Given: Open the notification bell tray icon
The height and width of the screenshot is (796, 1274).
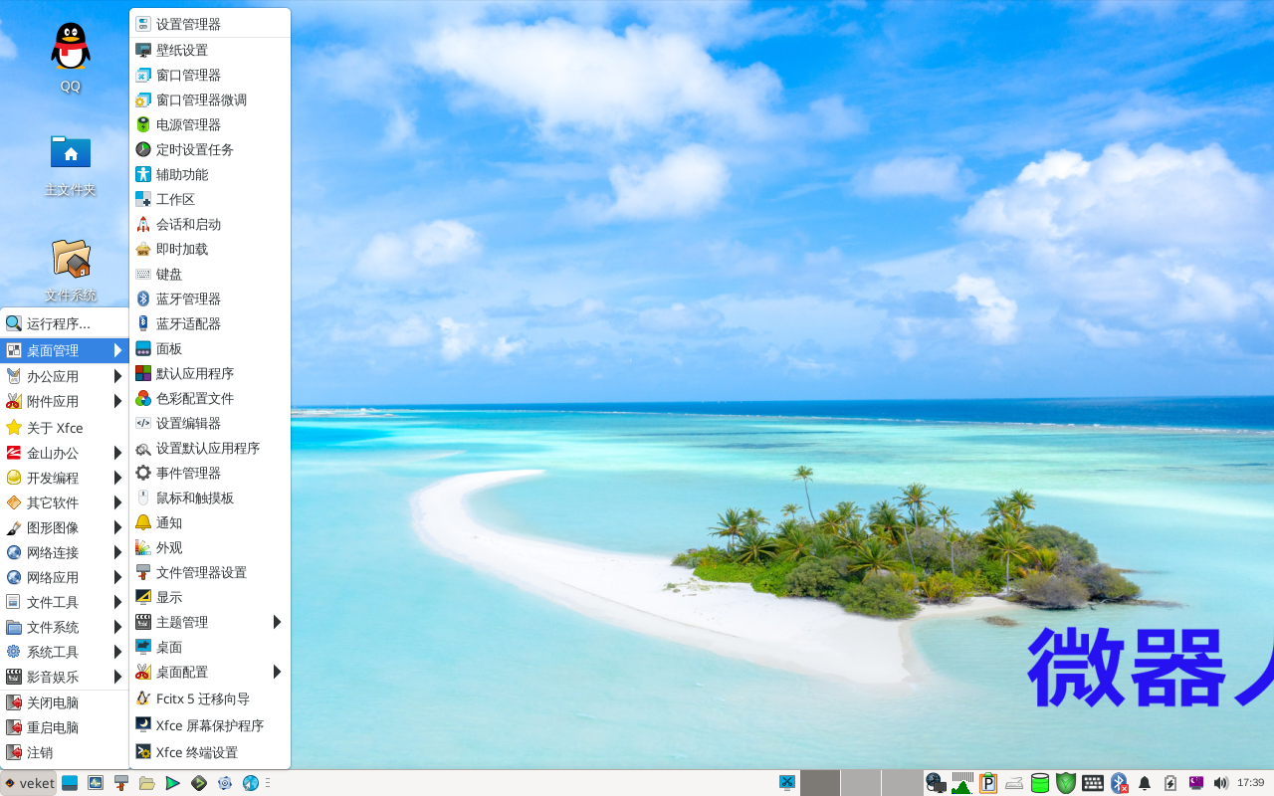Looking at the screenshot, I should [x=1145, y=783].
